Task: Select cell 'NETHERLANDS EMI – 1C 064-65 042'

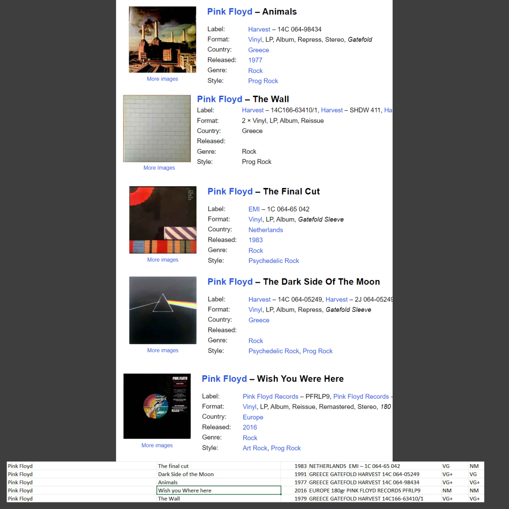Action: 374,466
